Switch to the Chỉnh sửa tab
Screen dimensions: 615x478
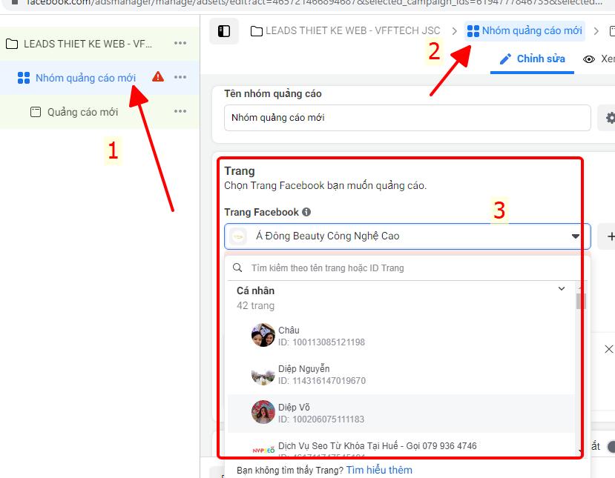pos(532,59)
